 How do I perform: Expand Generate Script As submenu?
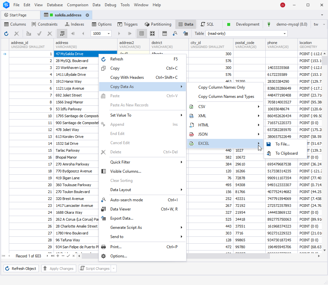click(x=142, y=228)
